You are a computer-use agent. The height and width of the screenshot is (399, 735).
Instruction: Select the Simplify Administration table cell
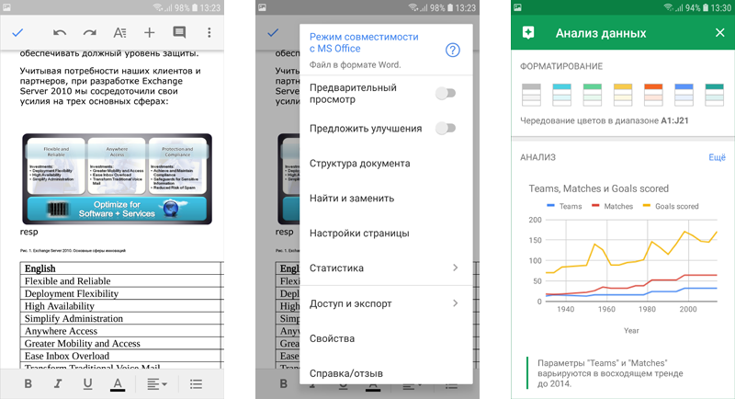[x=120, y=318]
